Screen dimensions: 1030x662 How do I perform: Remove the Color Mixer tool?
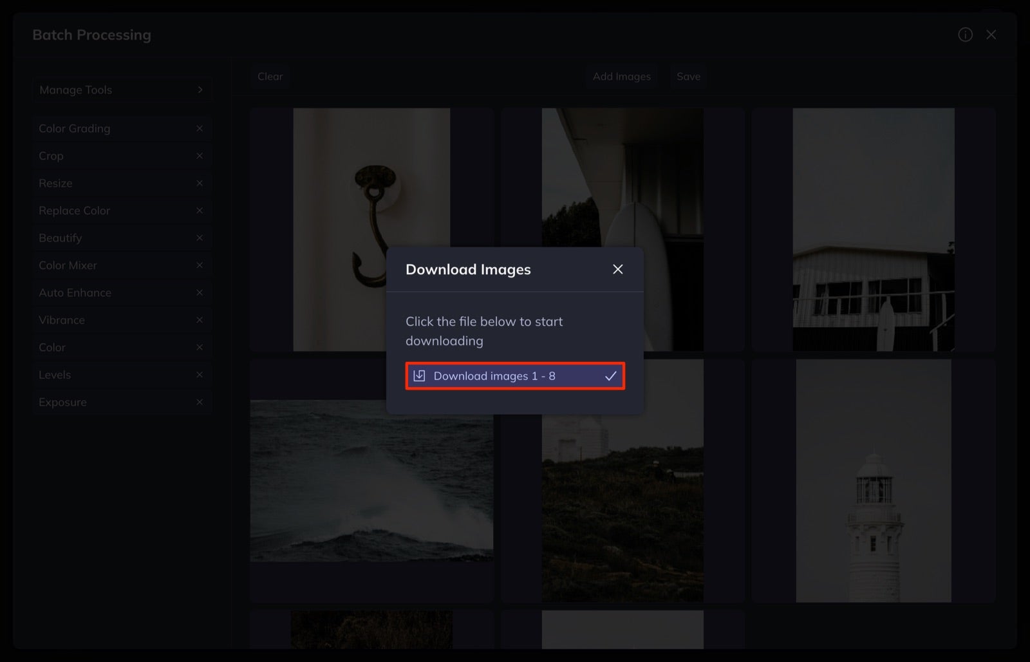point(200,265)
